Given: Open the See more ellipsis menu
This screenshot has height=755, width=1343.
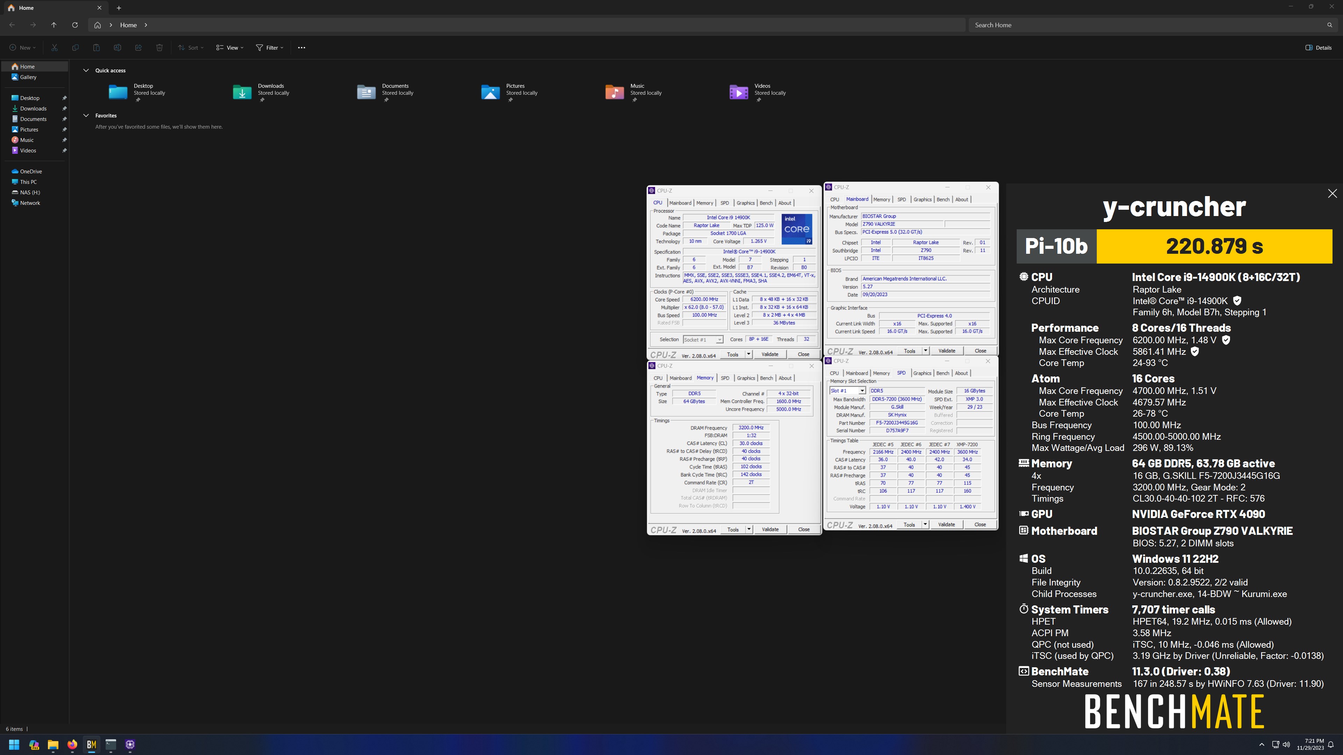Looking at the screenshot, I should coord(301,48).
